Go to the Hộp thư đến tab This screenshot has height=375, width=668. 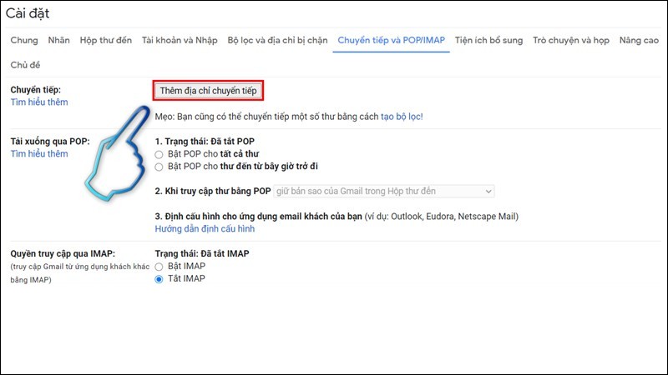click(x=105, y=39)
